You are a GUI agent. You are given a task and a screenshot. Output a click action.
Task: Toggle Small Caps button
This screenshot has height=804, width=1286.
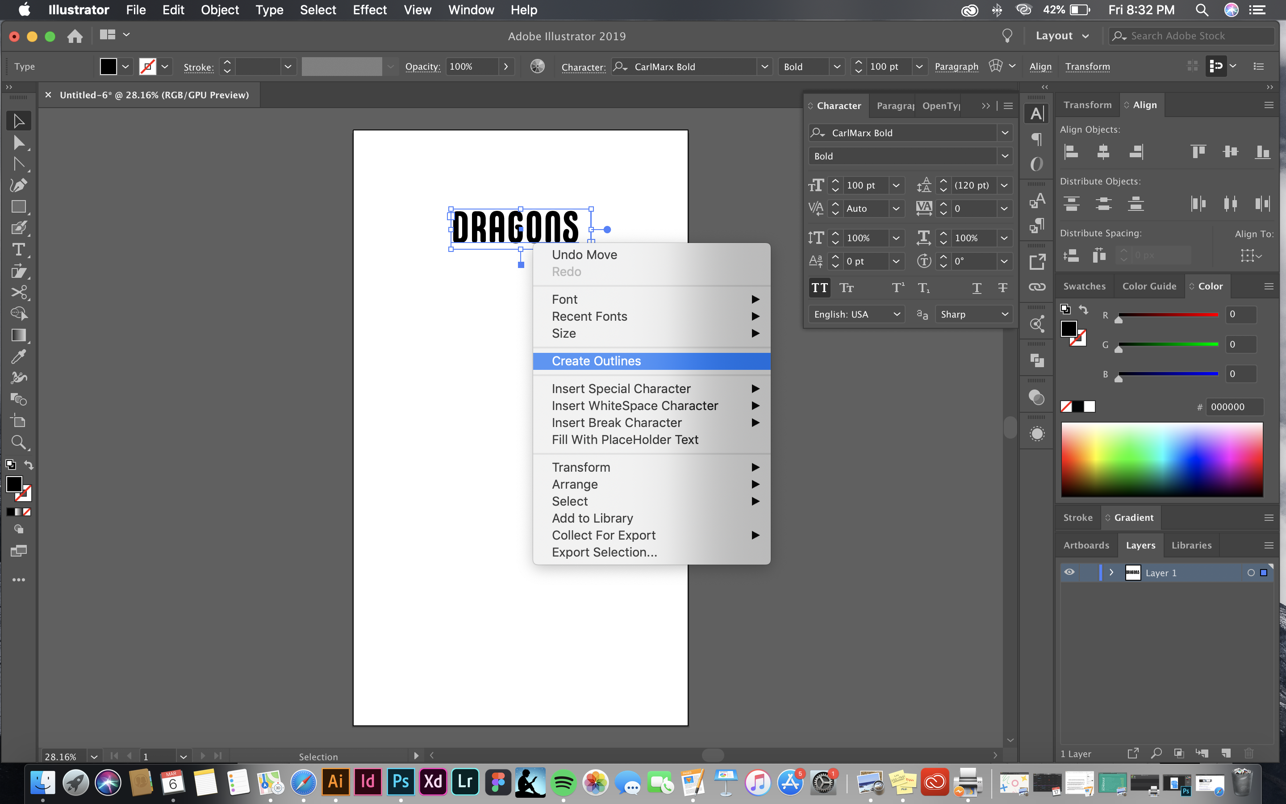[x=847, y=288]
